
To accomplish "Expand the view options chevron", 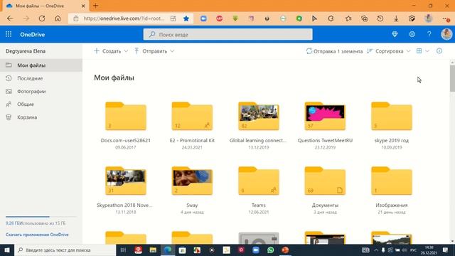I will [x=427, y=51].
